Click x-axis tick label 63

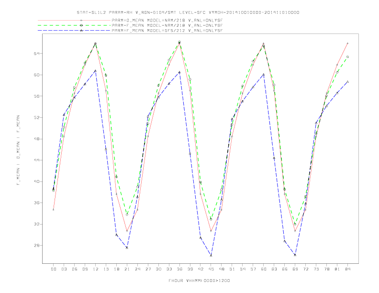[274, 269]
